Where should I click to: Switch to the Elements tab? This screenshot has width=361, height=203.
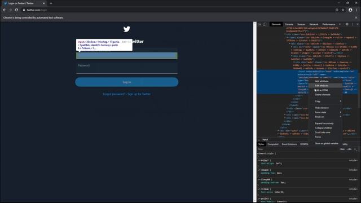[276, 24]
